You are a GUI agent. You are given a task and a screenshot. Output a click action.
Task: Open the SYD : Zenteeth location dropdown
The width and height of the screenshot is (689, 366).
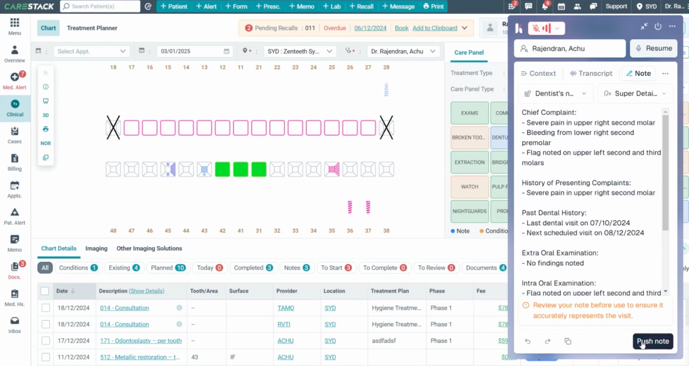[x=300, y=51]
